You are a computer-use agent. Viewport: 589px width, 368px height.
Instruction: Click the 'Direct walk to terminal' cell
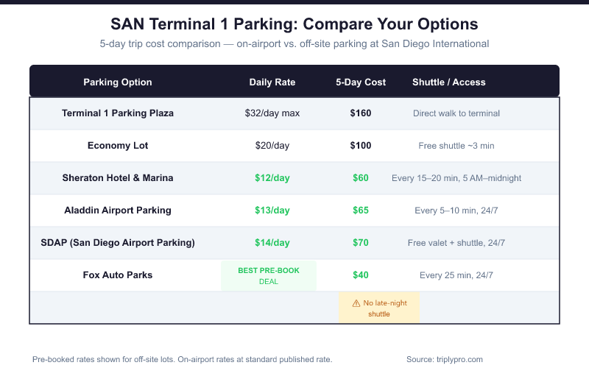[456, 113]
